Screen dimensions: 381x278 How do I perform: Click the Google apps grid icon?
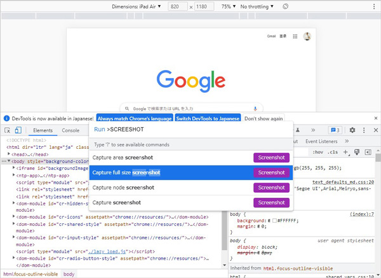[295, 36]
